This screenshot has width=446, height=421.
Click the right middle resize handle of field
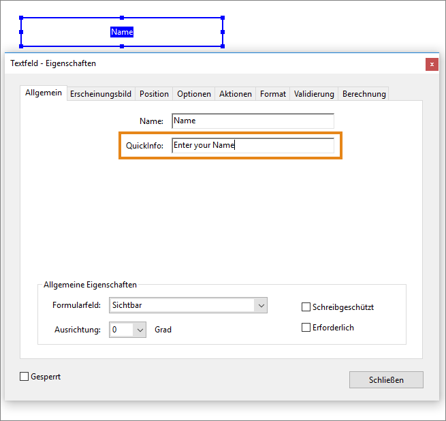[223, 32]
